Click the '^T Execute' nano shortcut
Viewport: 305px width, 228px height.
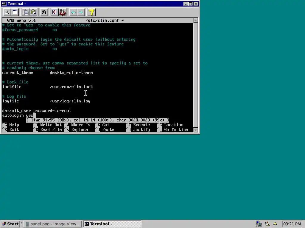coord(138,125)
